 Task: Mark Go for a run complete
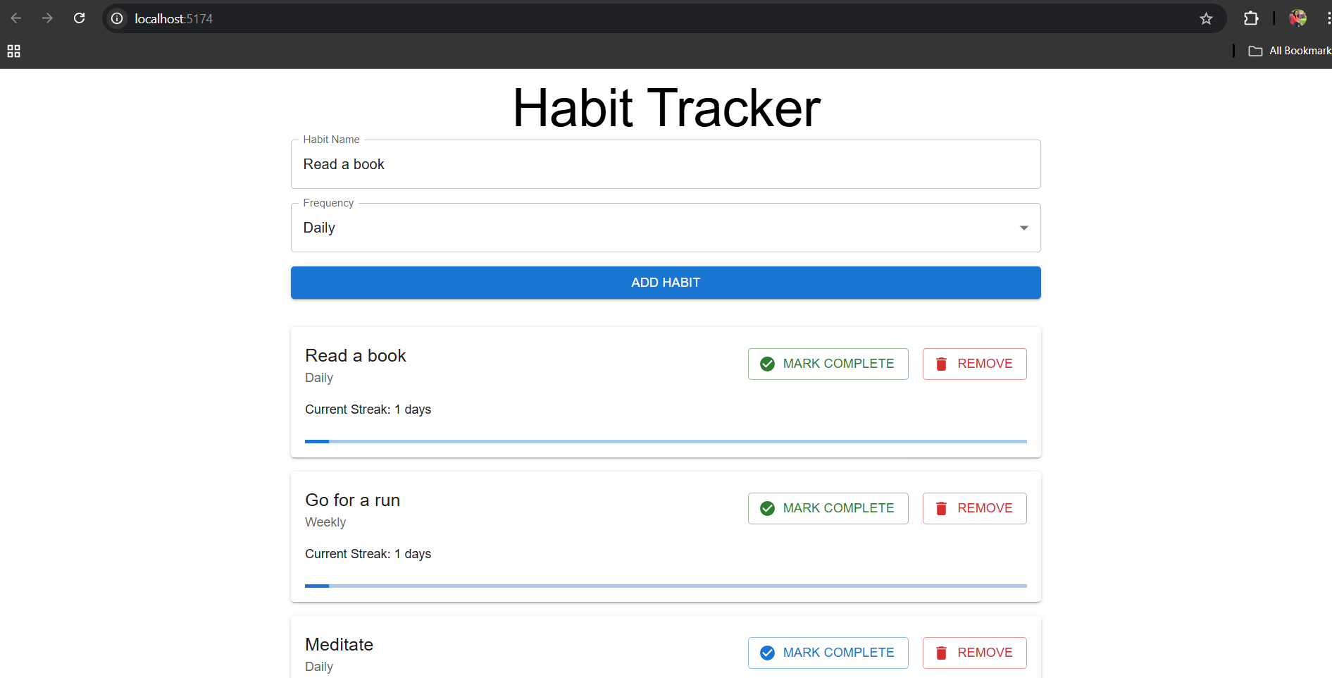828,508
